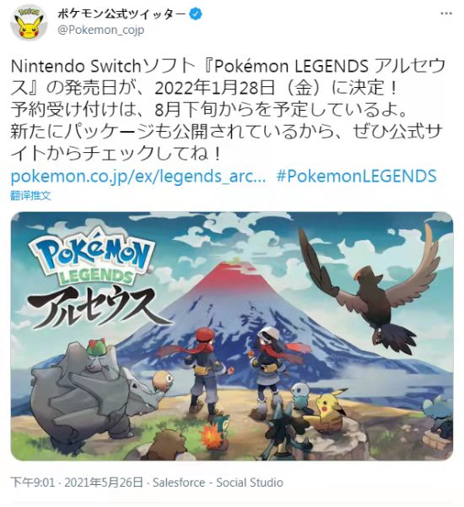
Task: Click the 翻译推文 translate tweet link
Action: pyautogui.click(x=31, y=195)
